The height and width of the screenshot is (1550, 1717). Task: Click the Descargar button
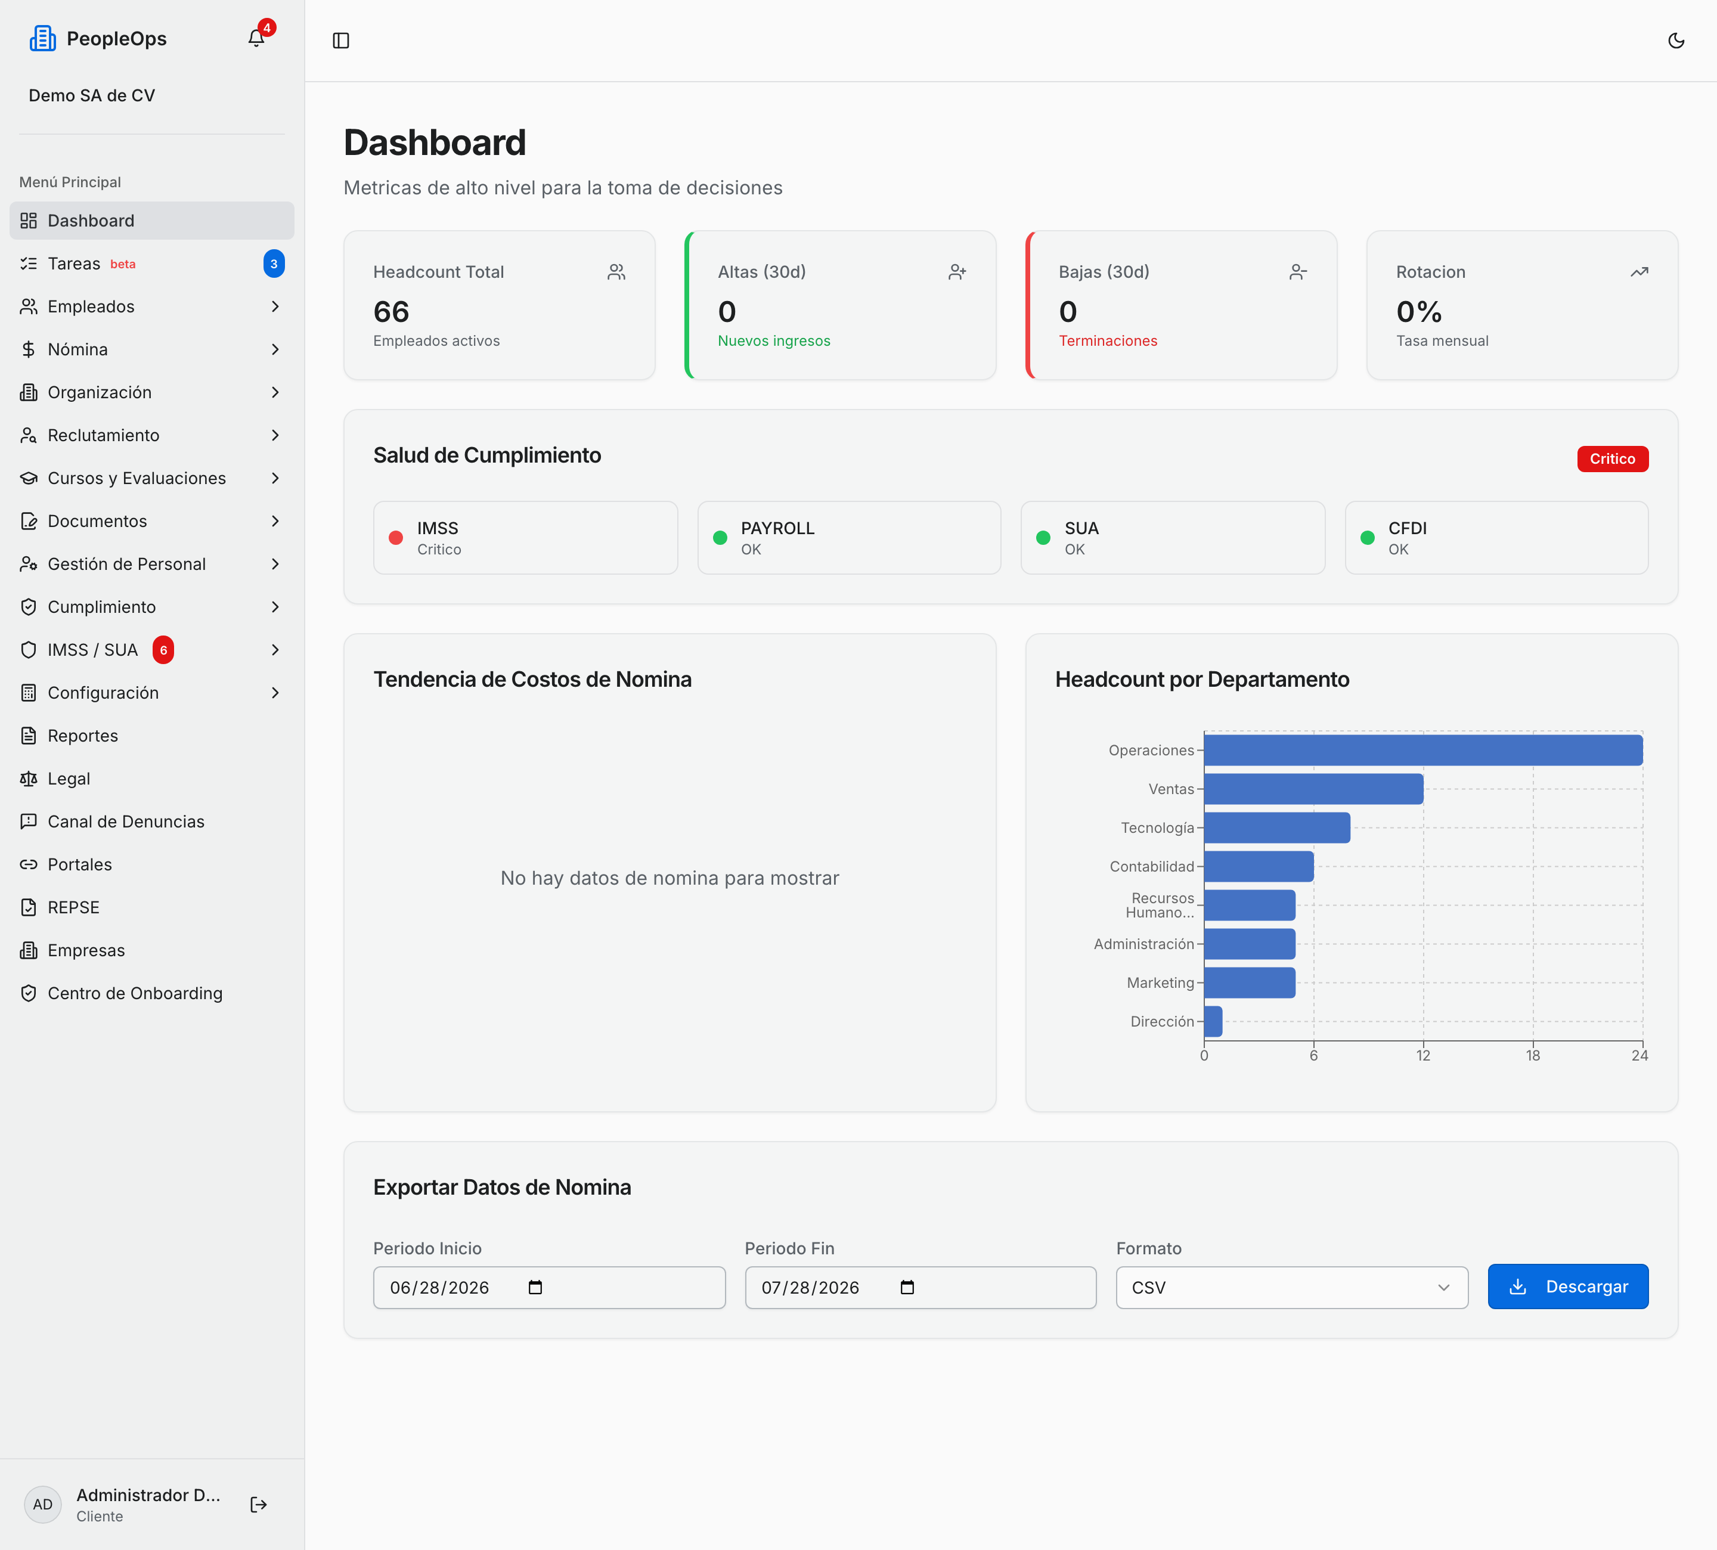tap(1567, 1286)
